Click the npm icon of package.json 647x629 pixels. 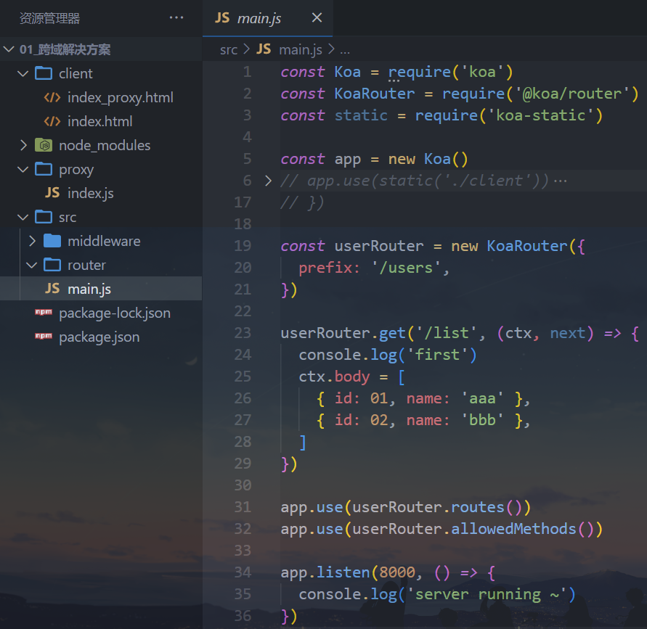(x=44, y=336)
